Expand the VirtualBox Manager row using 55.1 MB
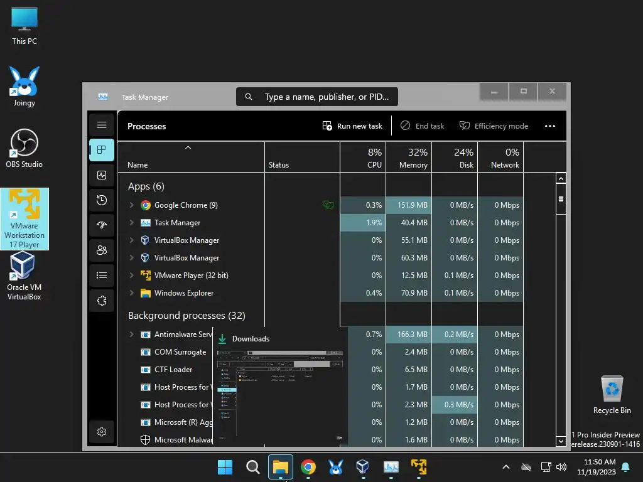 tap(132, 240)
